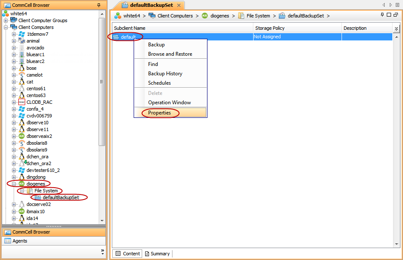
Task: Click the Client Computer Groups icon
Action: click(14, 20)
